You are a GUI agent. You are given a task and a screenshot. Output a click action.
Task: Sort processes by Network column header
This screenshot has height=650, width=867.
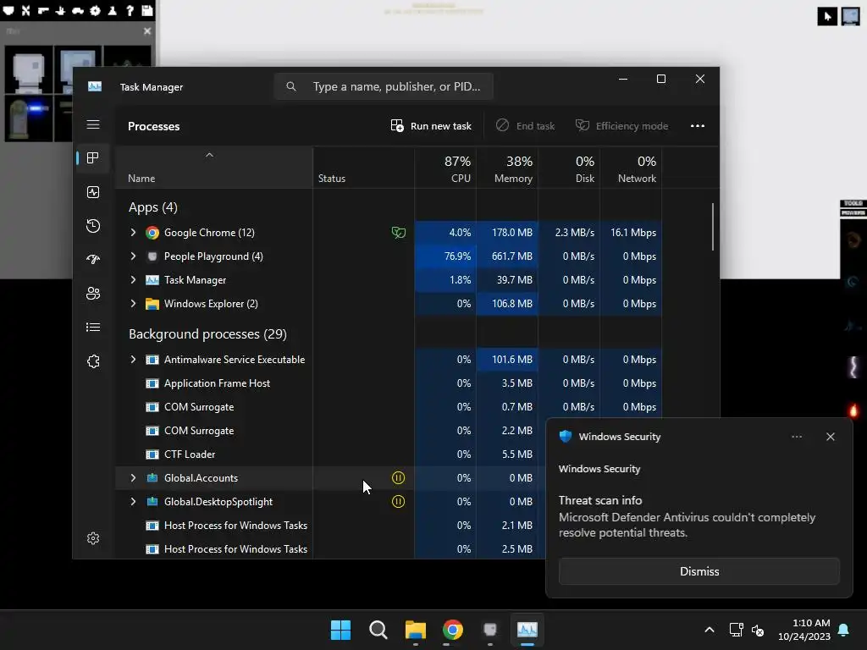632,168
